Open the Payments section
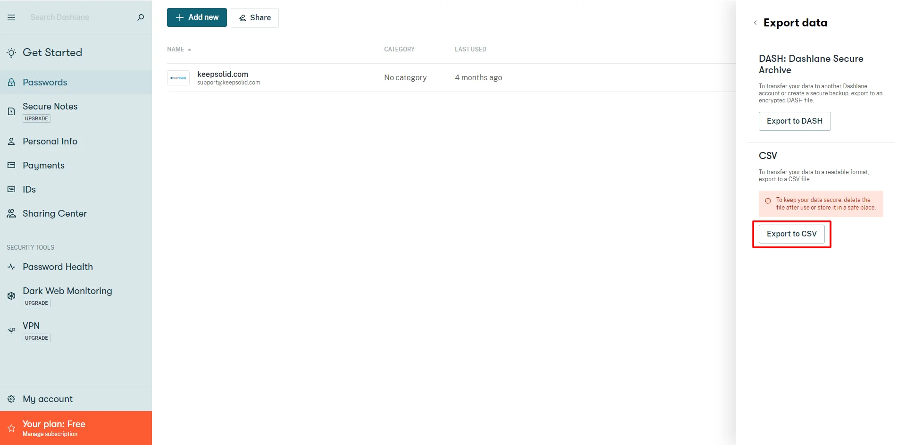906x445 pixels. pyautogui.click(x=43, y=166)
